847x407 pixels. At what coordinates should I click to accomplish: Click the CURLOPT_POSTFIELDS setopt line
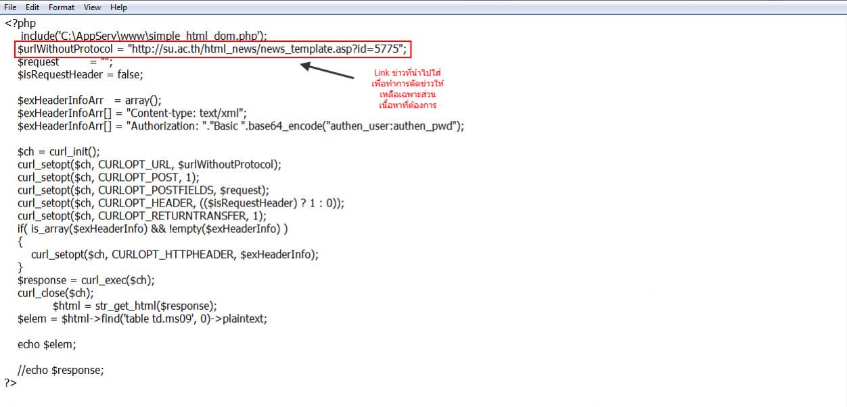[x=143, y=190]
